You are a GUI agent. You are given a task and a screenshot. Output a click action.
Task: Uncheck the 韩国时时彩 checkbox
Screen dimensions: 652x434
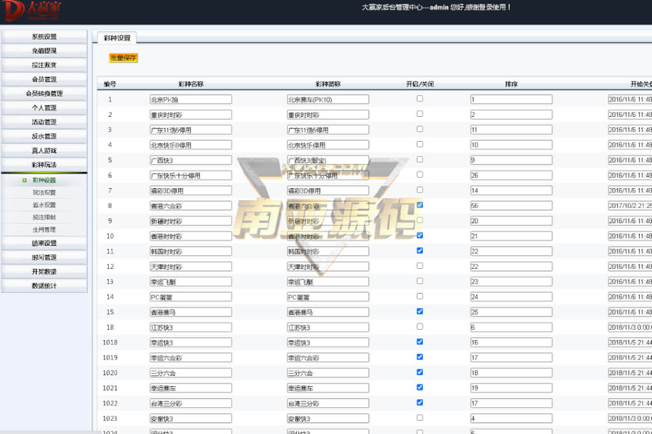click(420, 250)
